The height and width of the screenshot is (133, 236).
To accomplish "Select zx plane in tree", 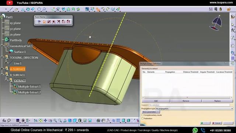I will tap(15, 34).
